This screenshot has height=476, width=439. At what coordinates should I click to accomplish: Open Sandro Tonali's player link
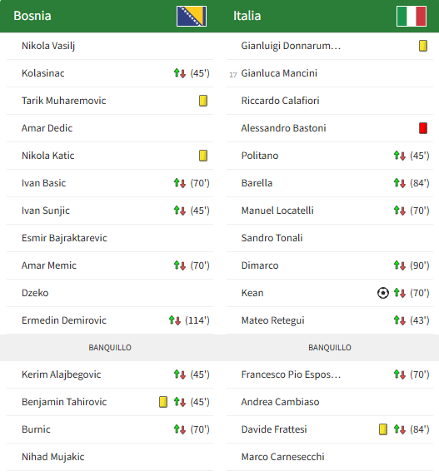click(272, 238)
